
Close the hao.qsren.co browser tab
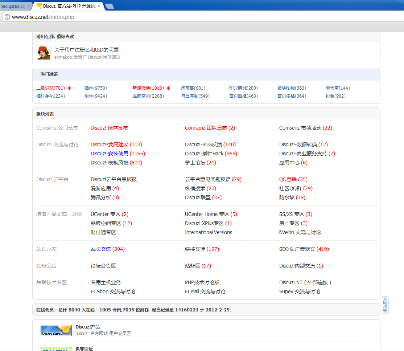29,6
